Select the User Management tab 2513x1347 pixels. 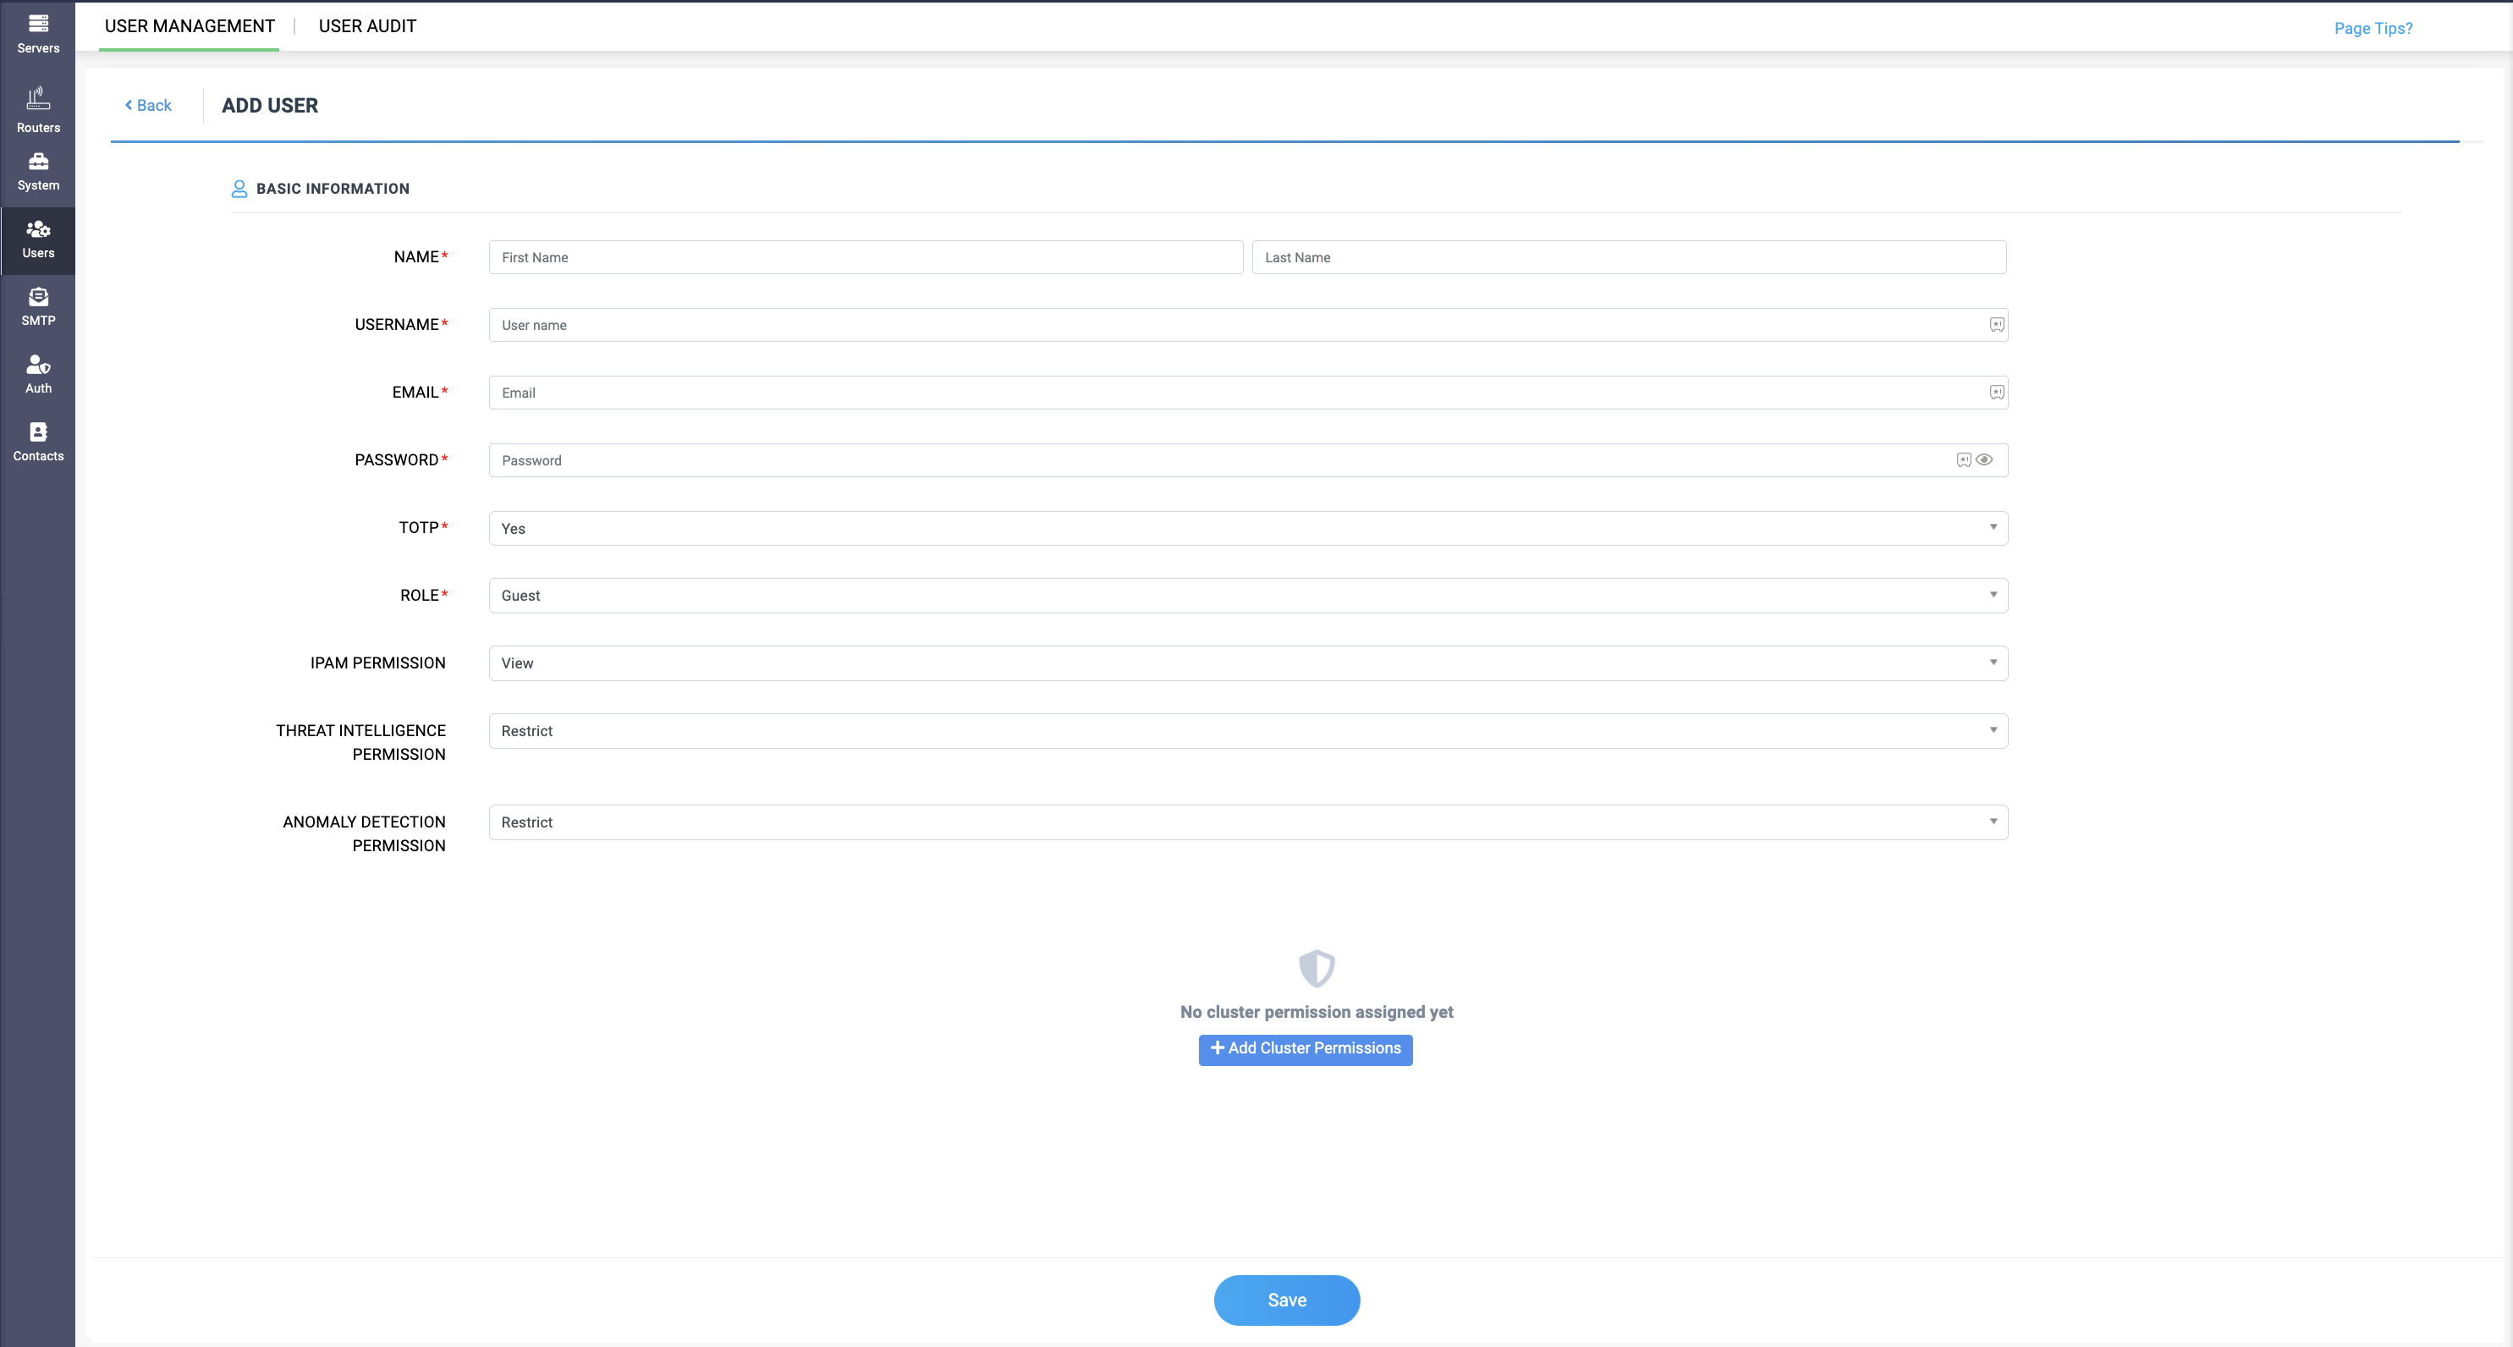pos(190,26)
